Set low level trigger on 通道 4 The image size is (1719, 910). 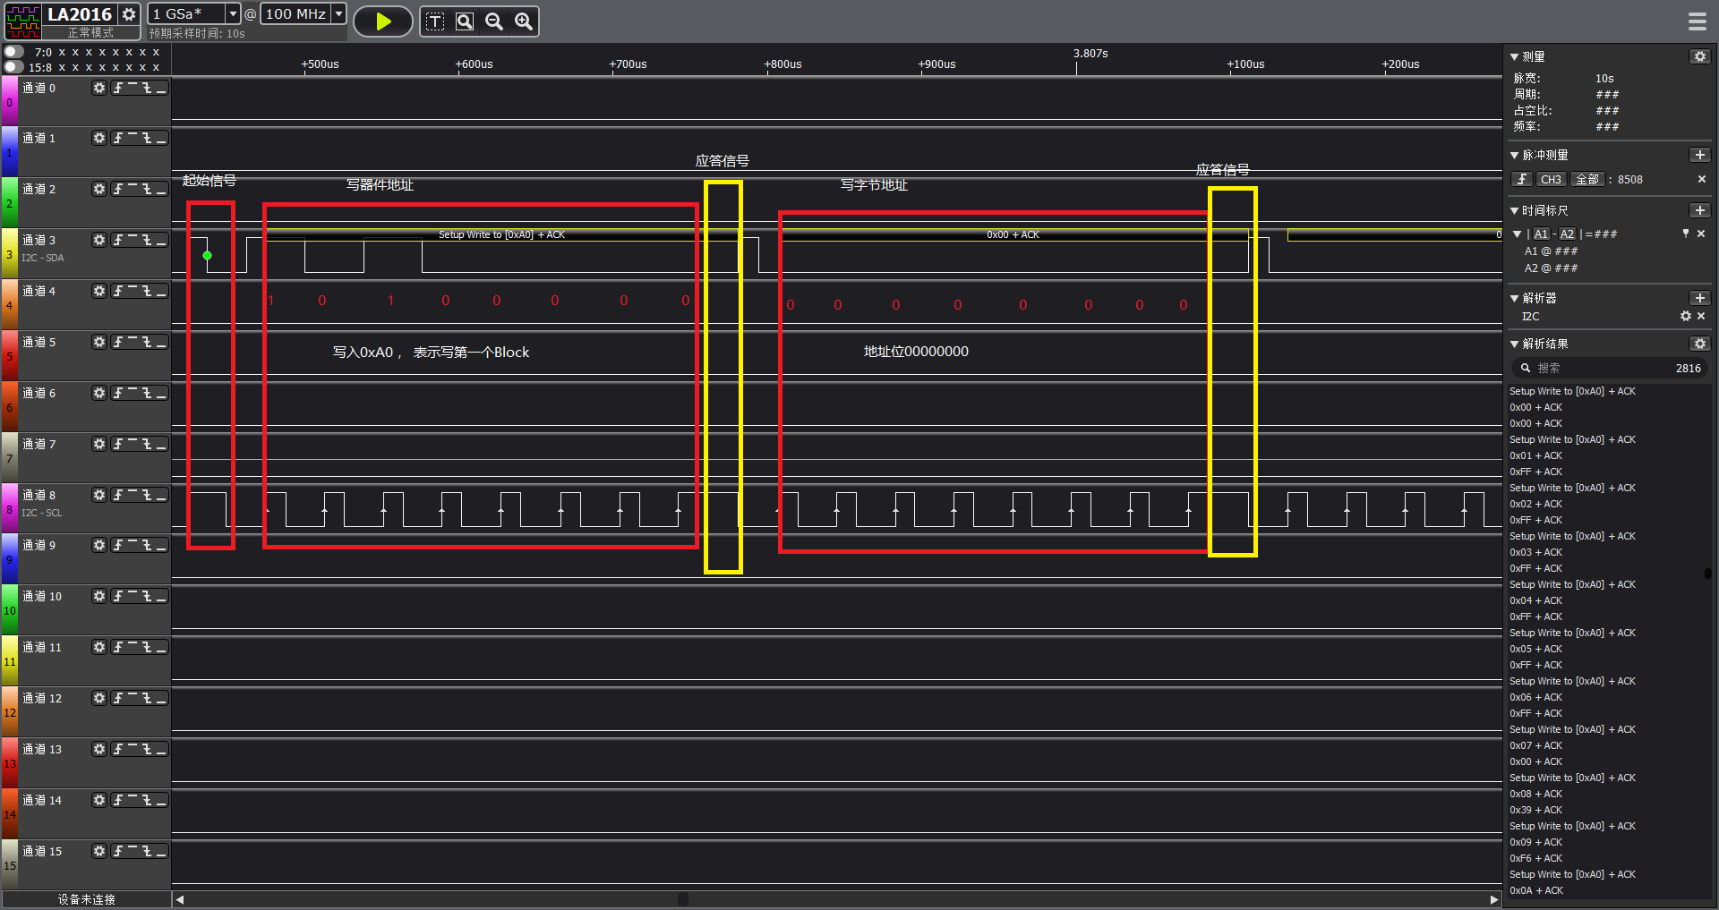(161, 291)
